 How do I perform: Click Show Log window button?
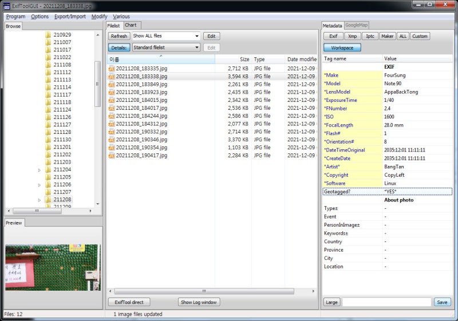(199, 302)
